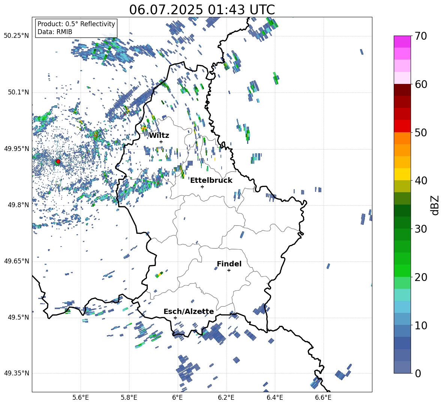This screenshot has height=405, width=444.
Task: Click the light cyan swatch above 10 dBZ
Action: [x=402, y=307]
